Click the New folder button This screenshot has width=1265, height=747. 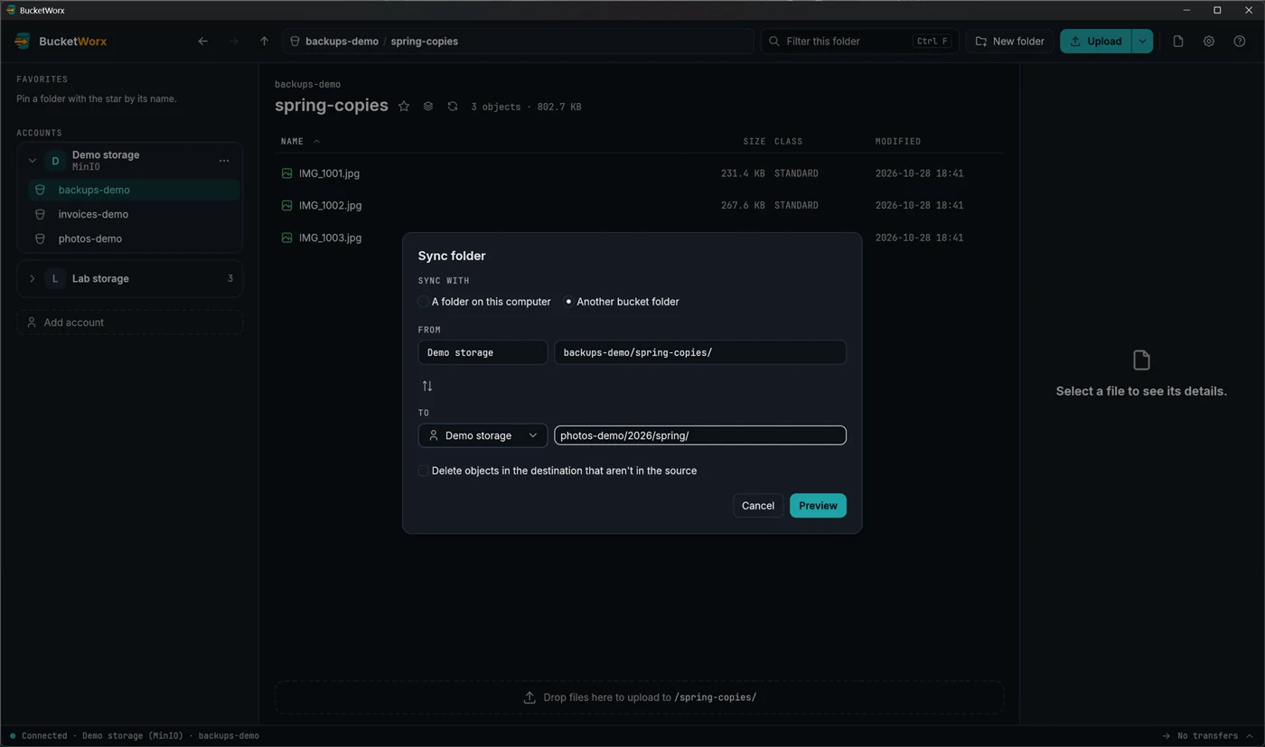(x=1009, y=42)
